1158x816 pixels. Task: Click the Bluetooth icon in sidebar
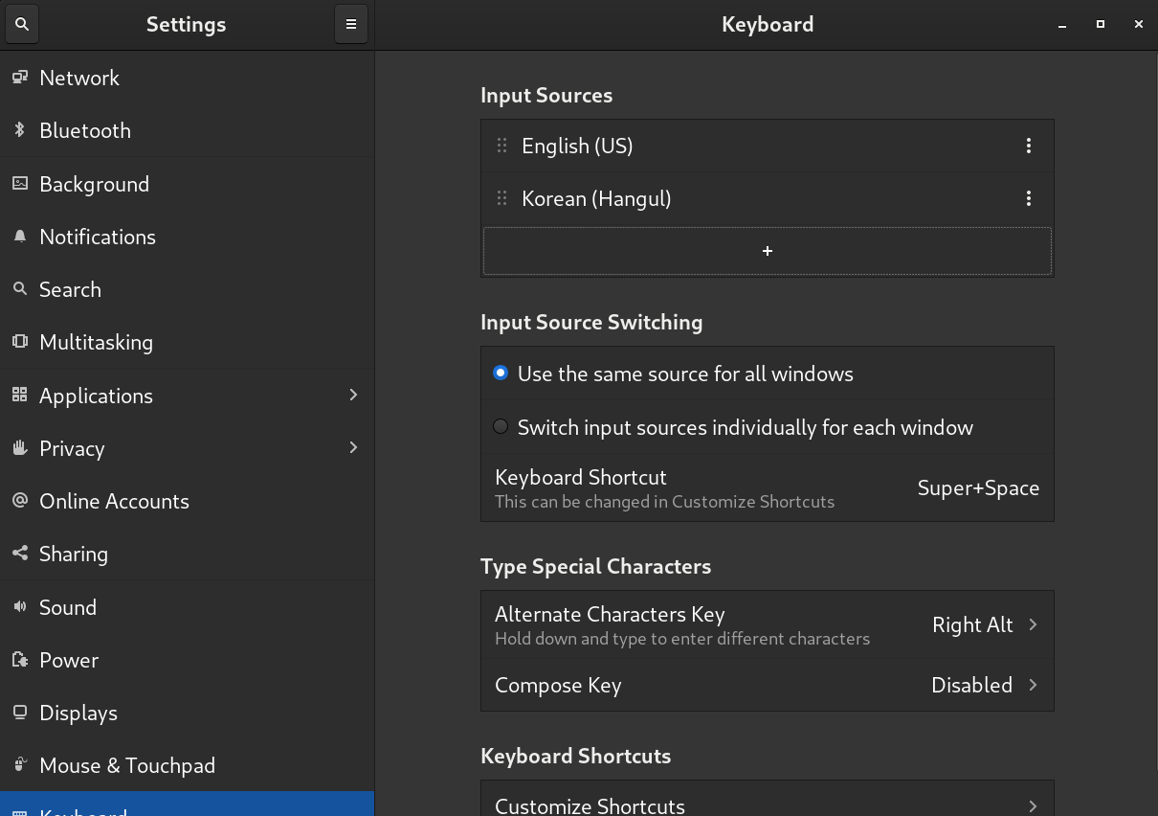(19, 130)
